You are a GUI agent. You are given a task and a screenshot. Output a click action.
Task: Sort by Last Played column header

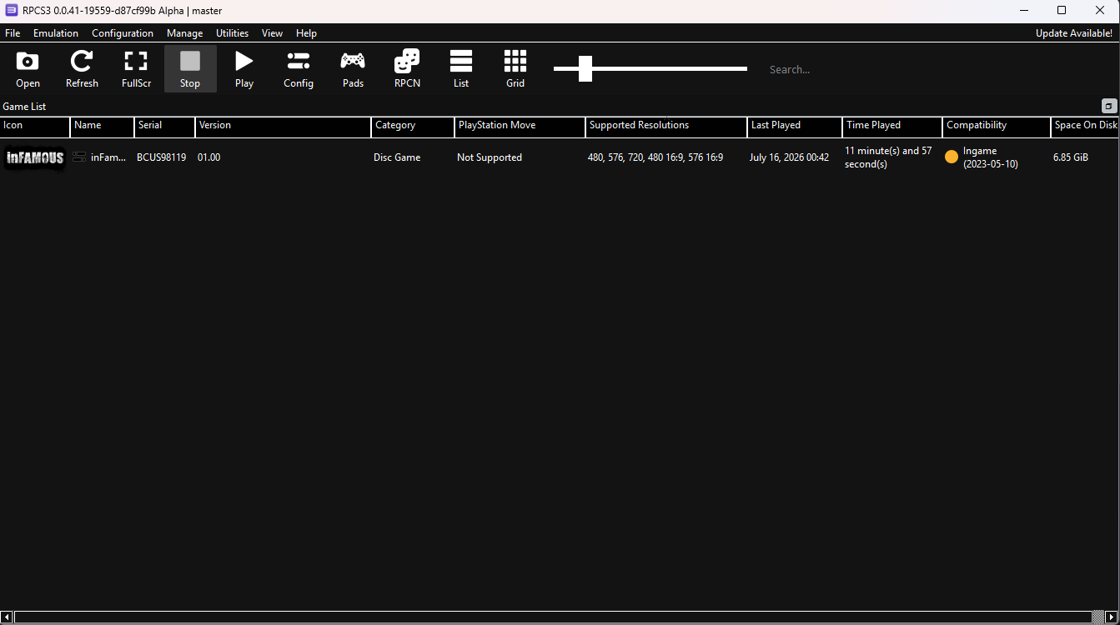coord(795,127)
